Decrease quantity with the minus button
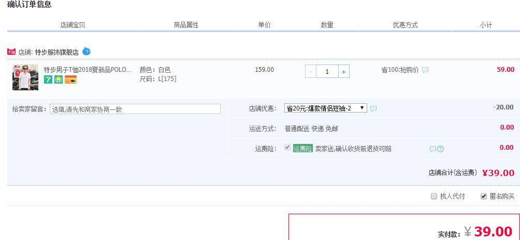This screenshot has width=520, height=240. pos(310,71)
